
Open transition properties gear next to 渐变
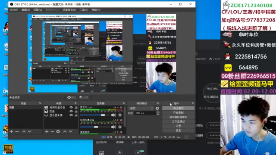coord(157,108)
